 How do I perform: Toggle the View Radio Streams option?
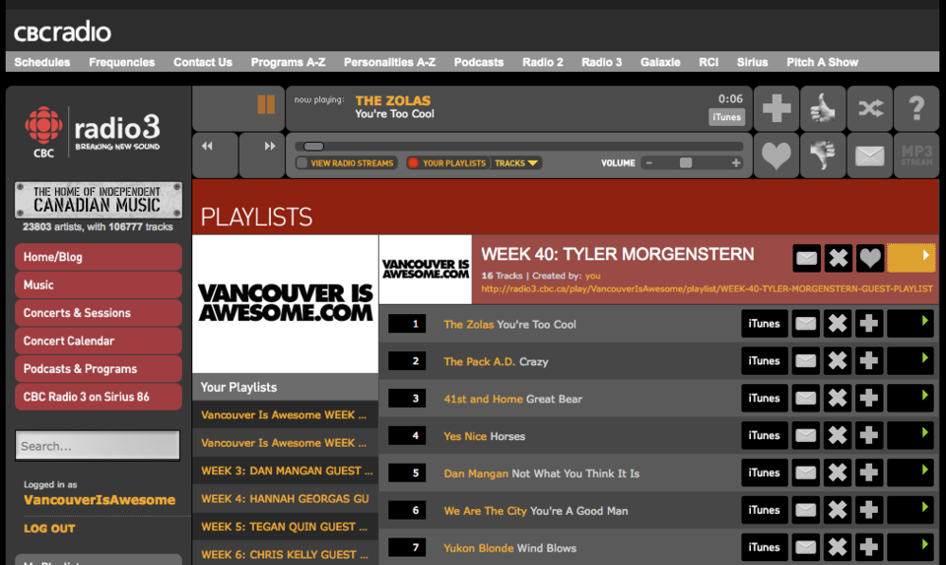coord(346,163)
